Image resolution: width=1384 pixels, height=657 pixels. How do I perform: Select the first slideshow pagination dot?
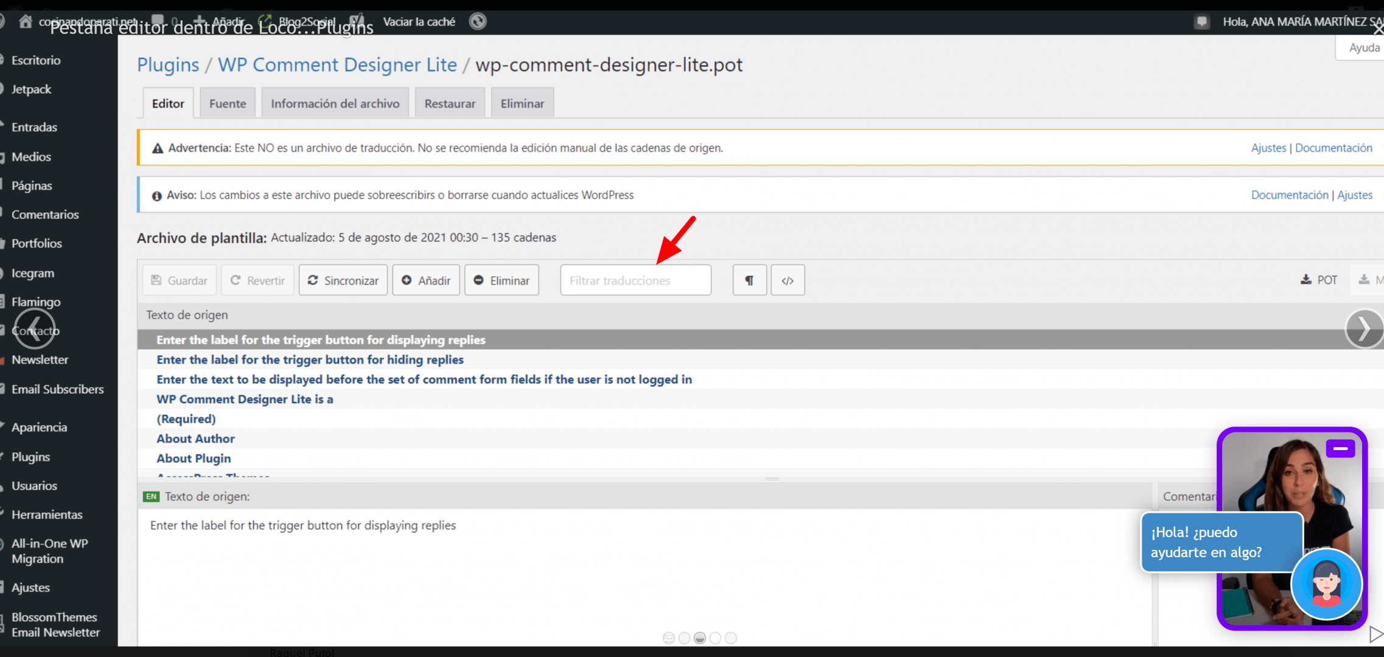coord(668,638)
